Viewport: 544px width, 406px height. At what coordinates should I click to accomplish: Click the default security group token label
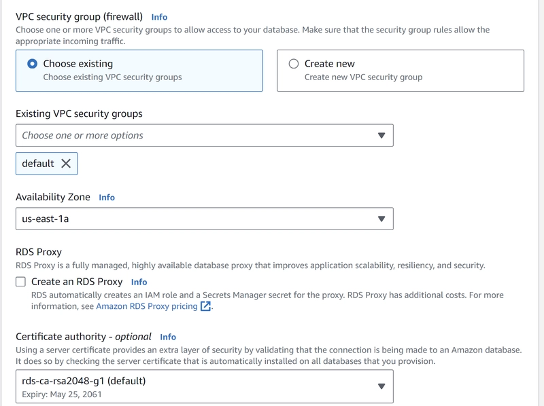click(38, 164)
